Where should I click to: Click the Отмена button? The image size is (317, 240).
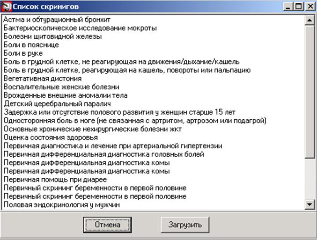(x=107, y=225)
